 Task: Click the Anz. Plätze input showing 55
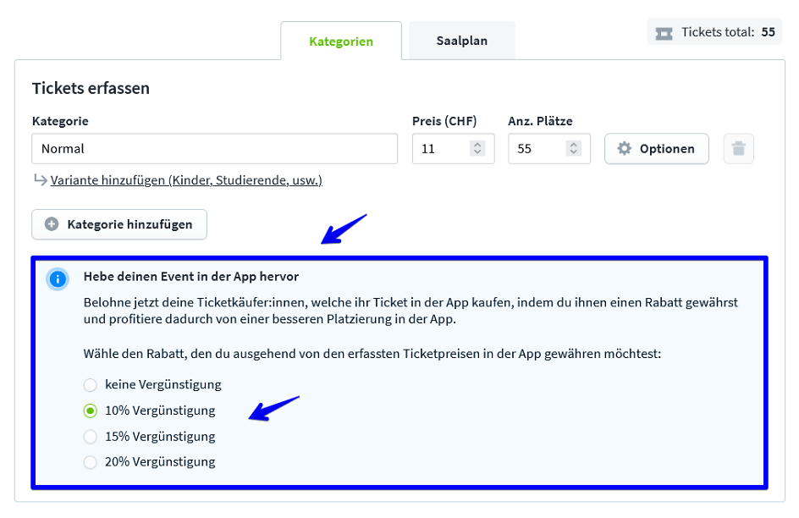point(533,148)
